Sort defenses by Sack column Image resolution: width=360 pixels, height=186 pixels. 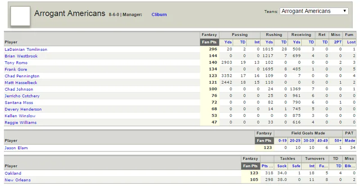coord(282,166)
